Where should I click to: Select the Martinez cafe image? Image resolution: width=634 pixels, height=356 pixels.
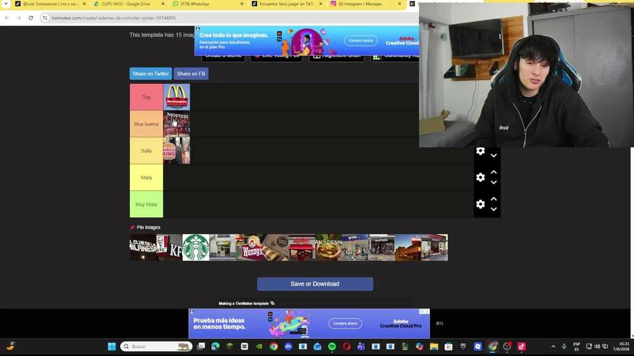(x=381, y=247)
